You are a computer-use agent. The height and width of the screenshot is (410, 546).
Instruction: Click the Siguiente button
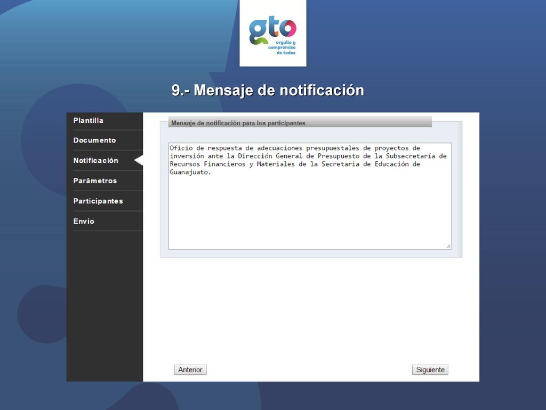(x=430, y=370)
